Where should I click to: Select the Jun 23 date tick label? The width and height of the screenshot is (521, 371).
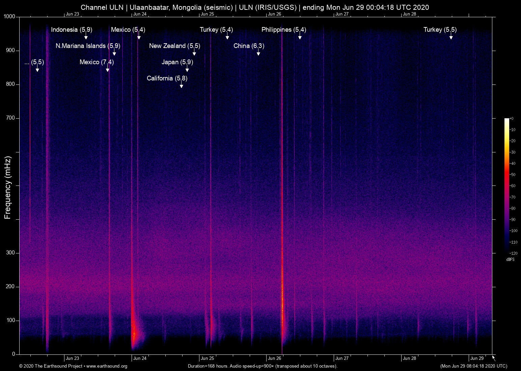[x=73, y=358]
